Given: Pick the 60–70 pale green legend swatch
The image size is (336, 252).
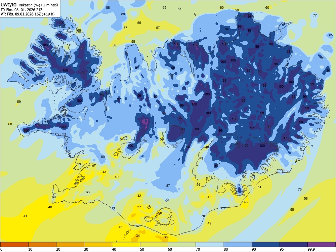Looking at the screenshot, I should [182, 245].
